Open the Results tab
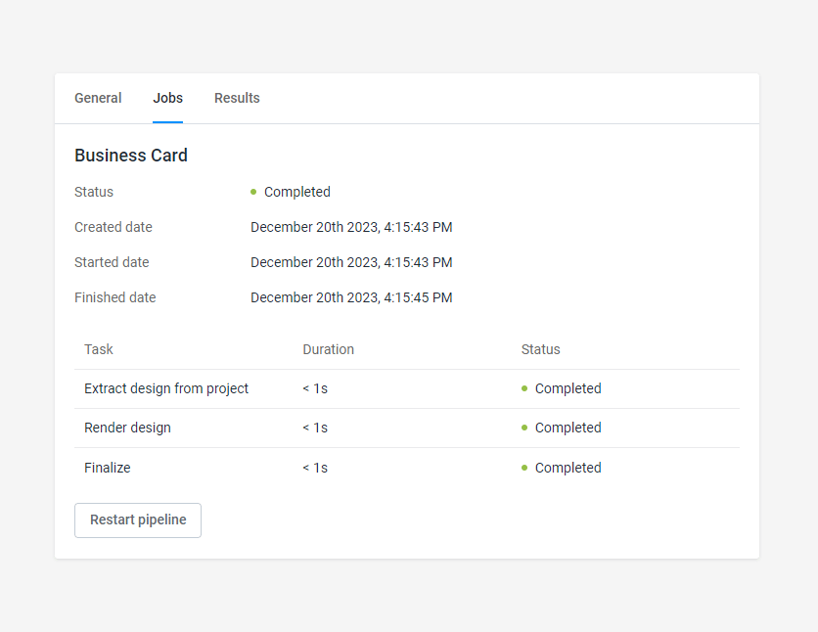This screenshot has width=818, height=632. coord(237,98)
